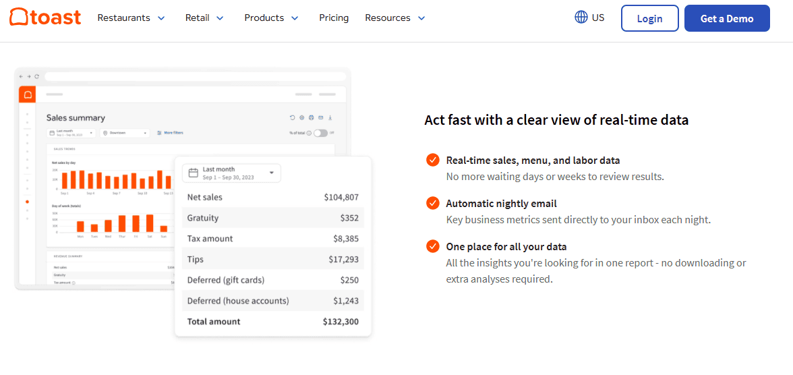Open the Pricing page from navbar
Image resolution: width=793 pixels, height=375 pixels.
(334, 18)
